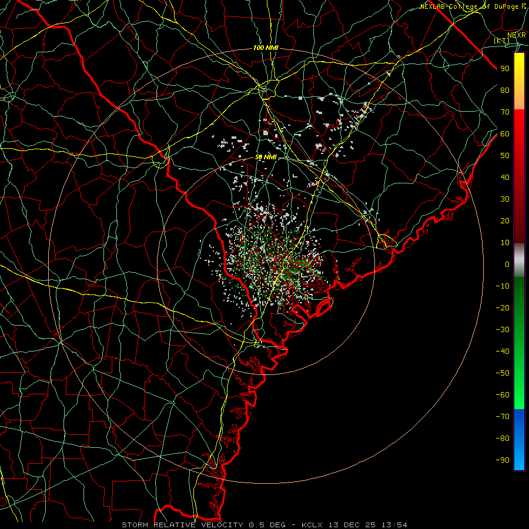Click the Storm Relative Velocity caption text
This screenshot has width=529, height=529.
click(x=182, y=525)
